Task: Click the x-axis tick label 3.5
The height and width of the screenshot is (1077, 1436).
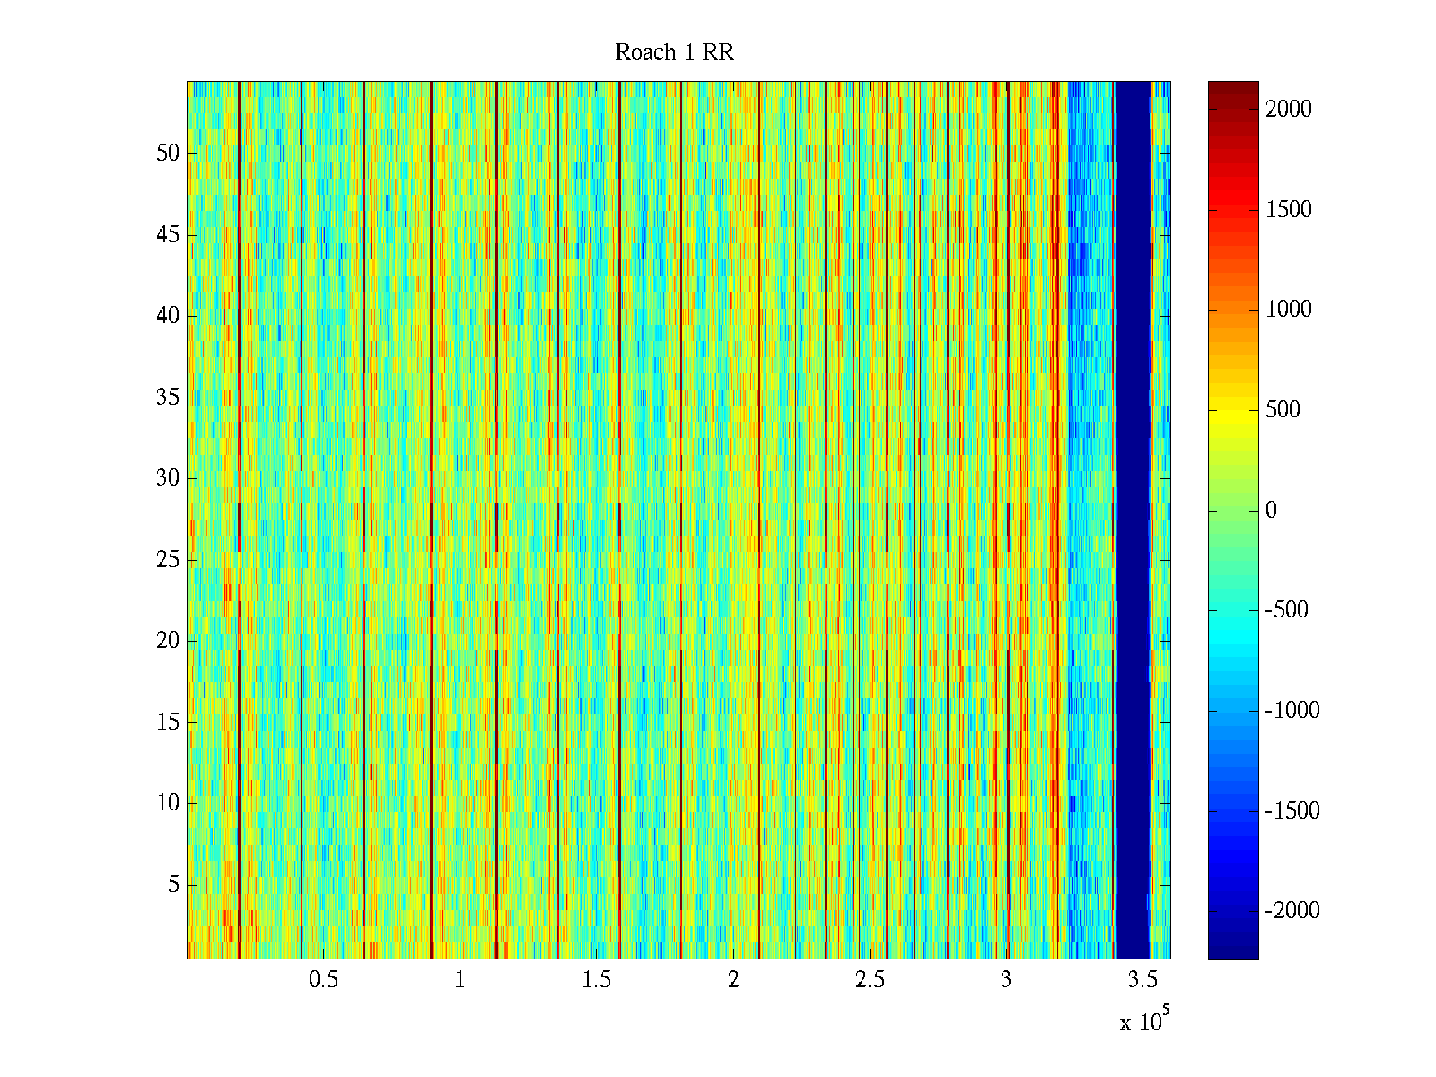Action: click(x=1143, y=980)
